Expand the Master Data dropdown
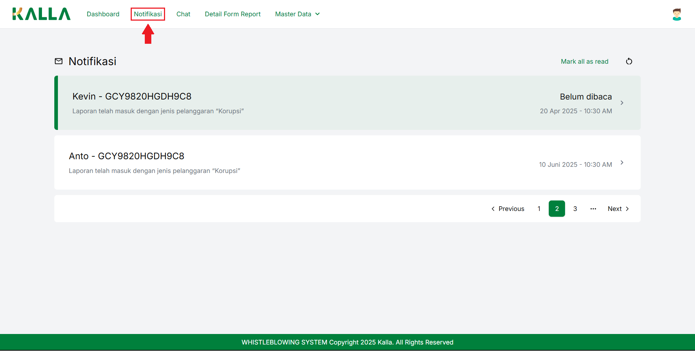Image resolution: width=695 pixels, height=351 pixels. pos(297,14)
